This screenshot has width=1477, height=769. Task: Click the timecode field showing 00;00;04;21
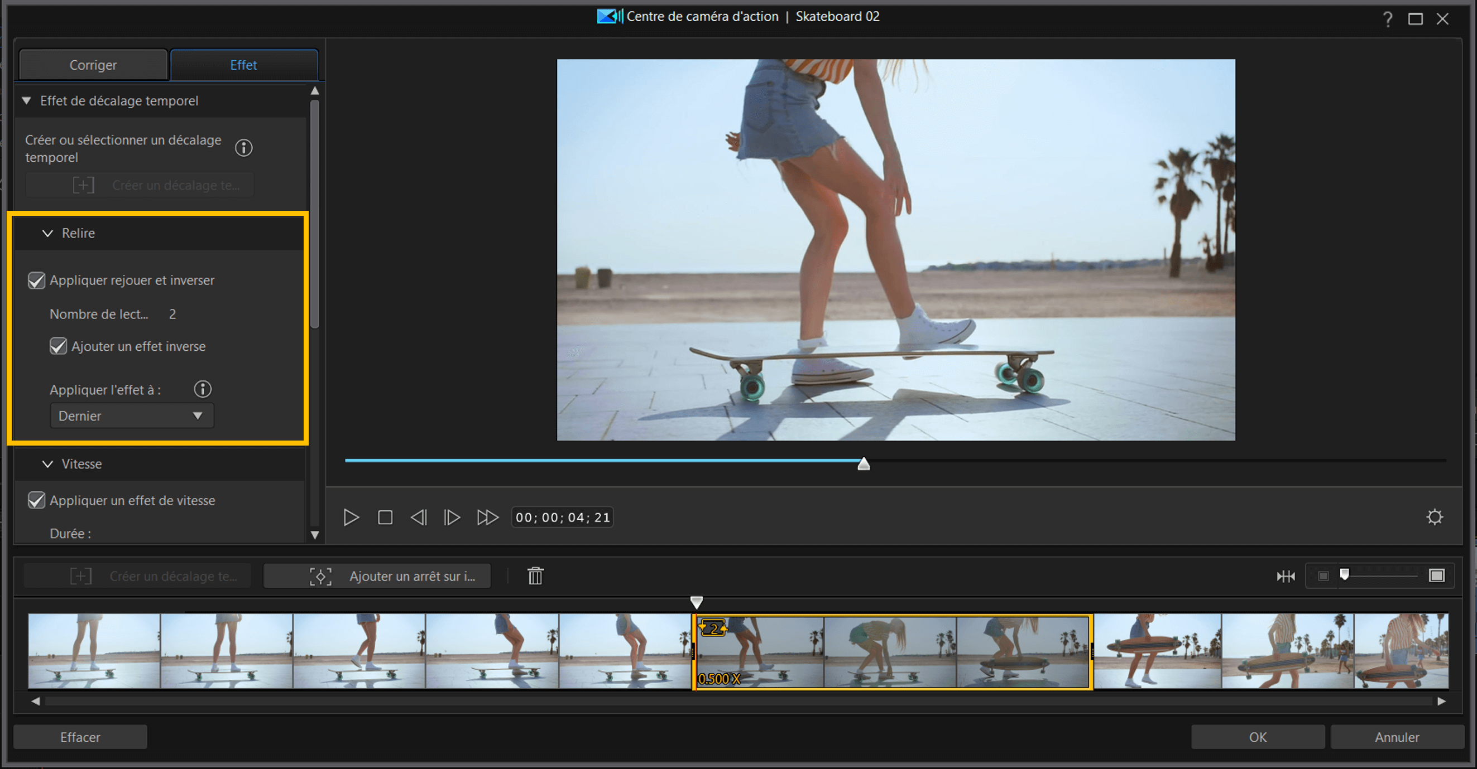coord(562,517)
